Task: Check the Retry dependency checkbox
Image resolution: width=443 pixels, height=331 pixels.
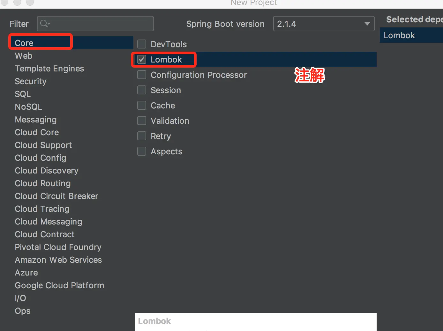Action: pos(142,136)
